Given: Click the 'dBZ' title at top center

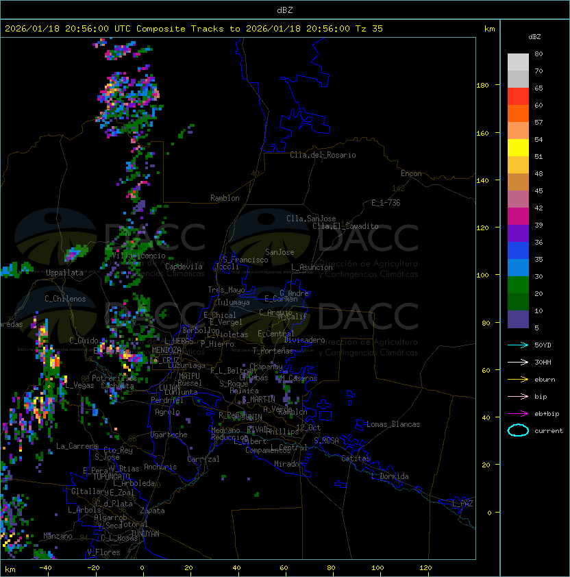Looking at the screenshot, I should (285, 10).
